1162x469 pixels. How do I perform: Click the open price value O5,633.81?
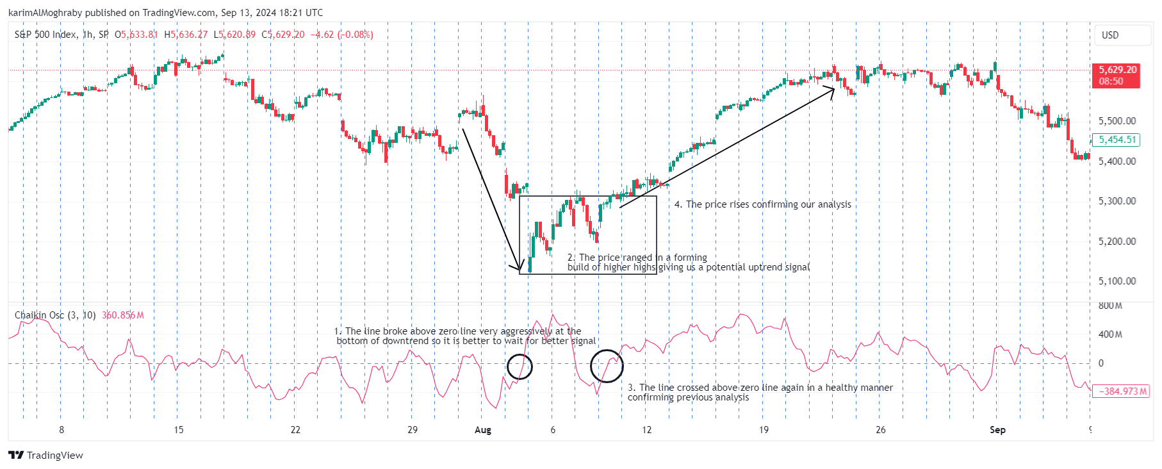[x=136, y=35]
